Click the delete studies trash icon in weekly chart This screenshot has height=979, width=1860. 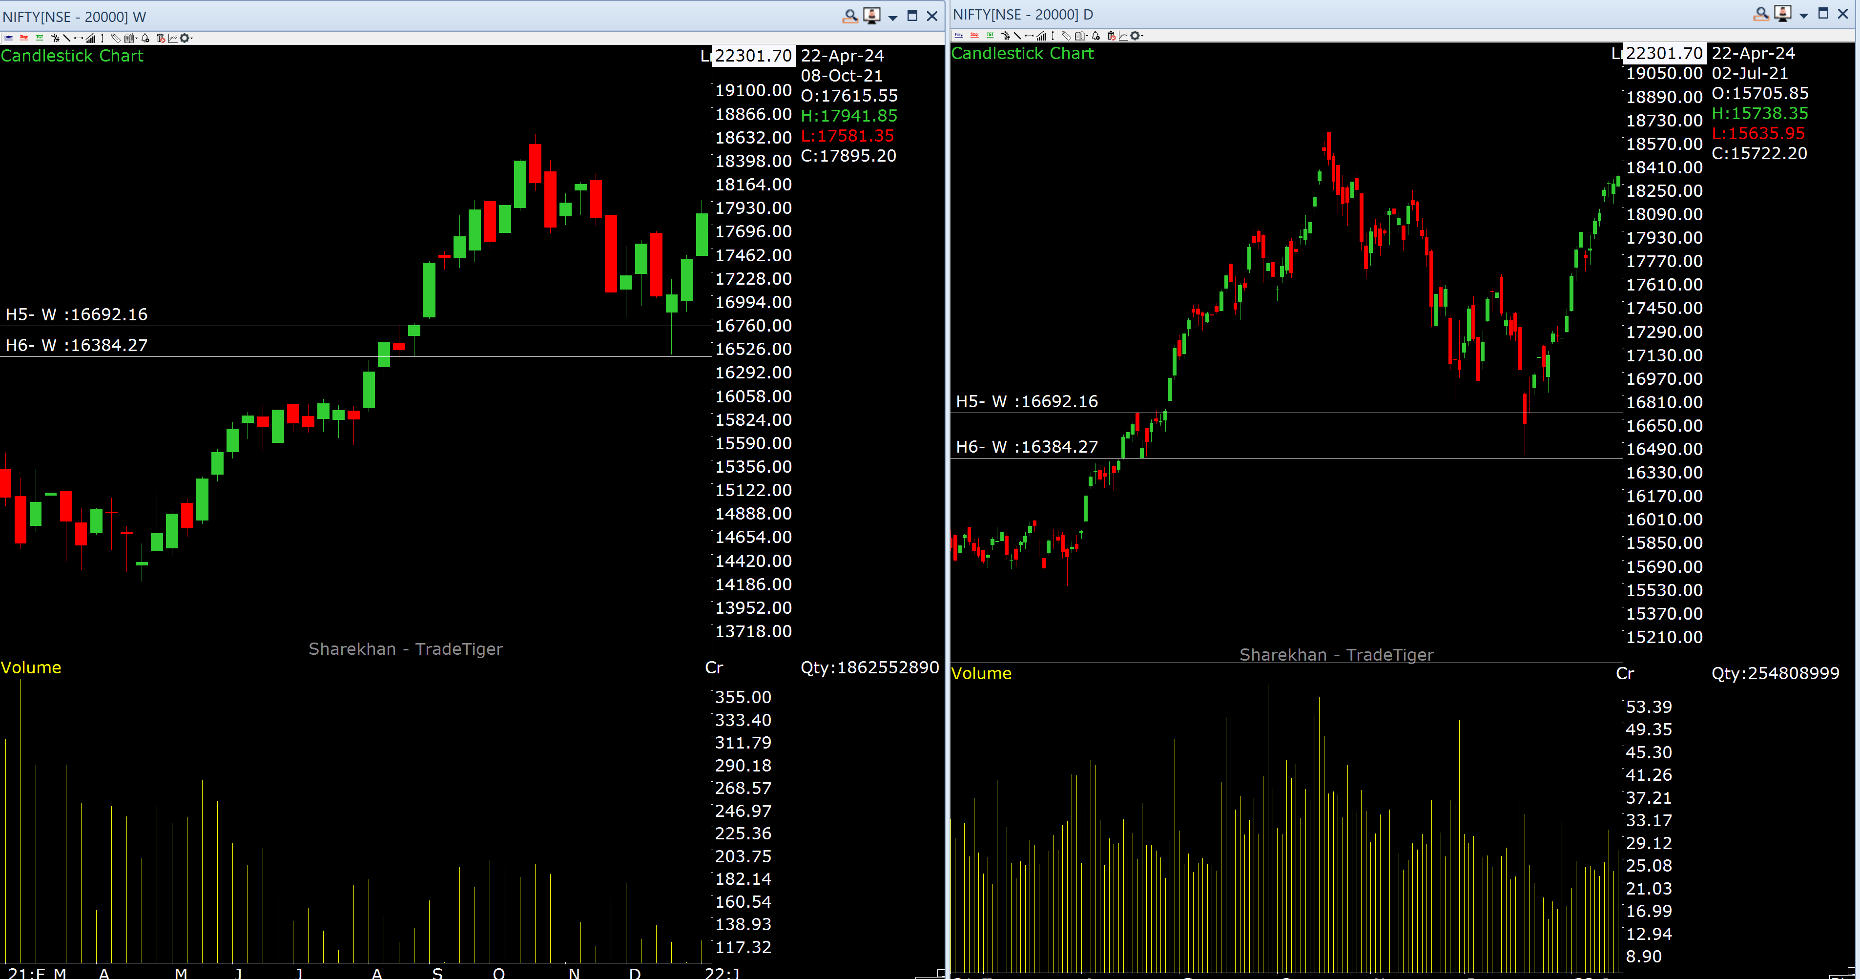coord(161,38)
